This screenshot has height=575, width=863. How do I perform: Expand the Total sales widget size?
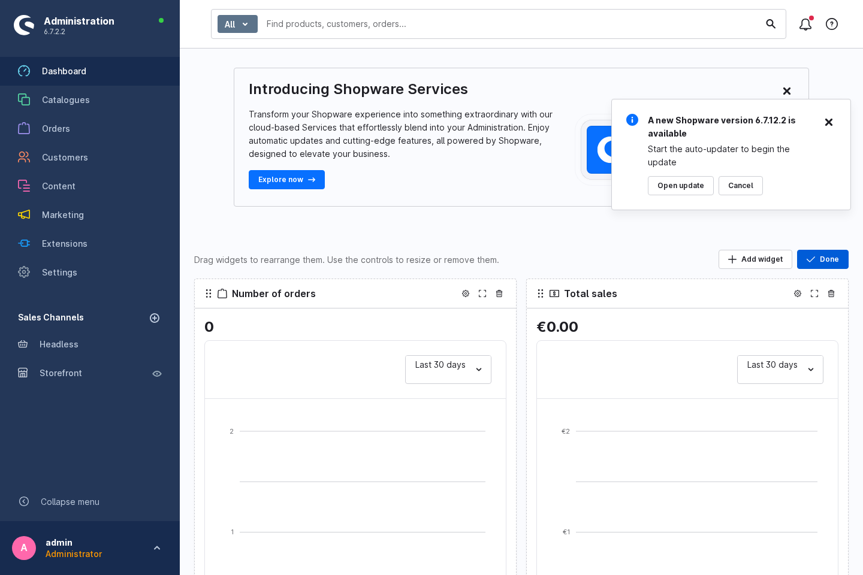click(814, 293)
